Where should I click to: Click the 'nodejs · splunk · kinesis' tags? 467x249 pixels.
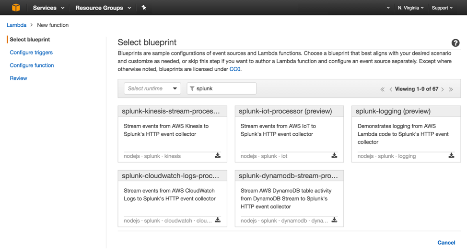pyautogui.click(x=152, y=156)
